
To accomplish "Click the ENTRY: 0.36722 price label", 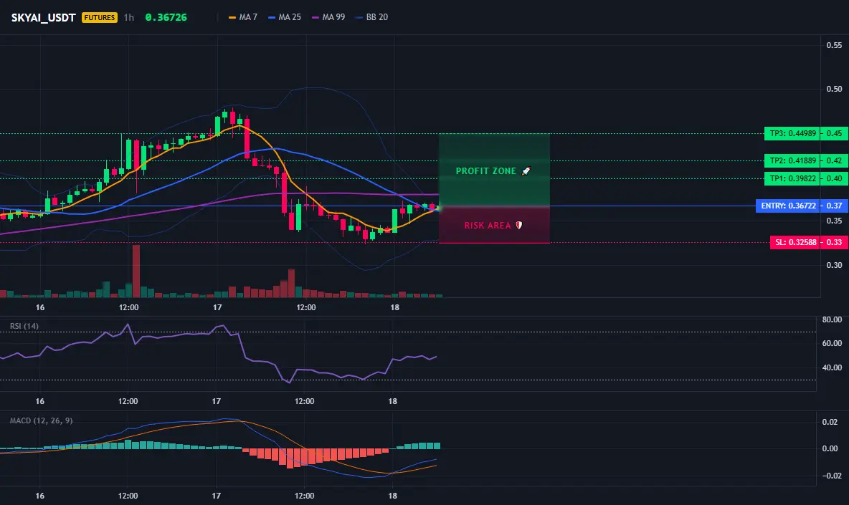I will pos(788,206).
